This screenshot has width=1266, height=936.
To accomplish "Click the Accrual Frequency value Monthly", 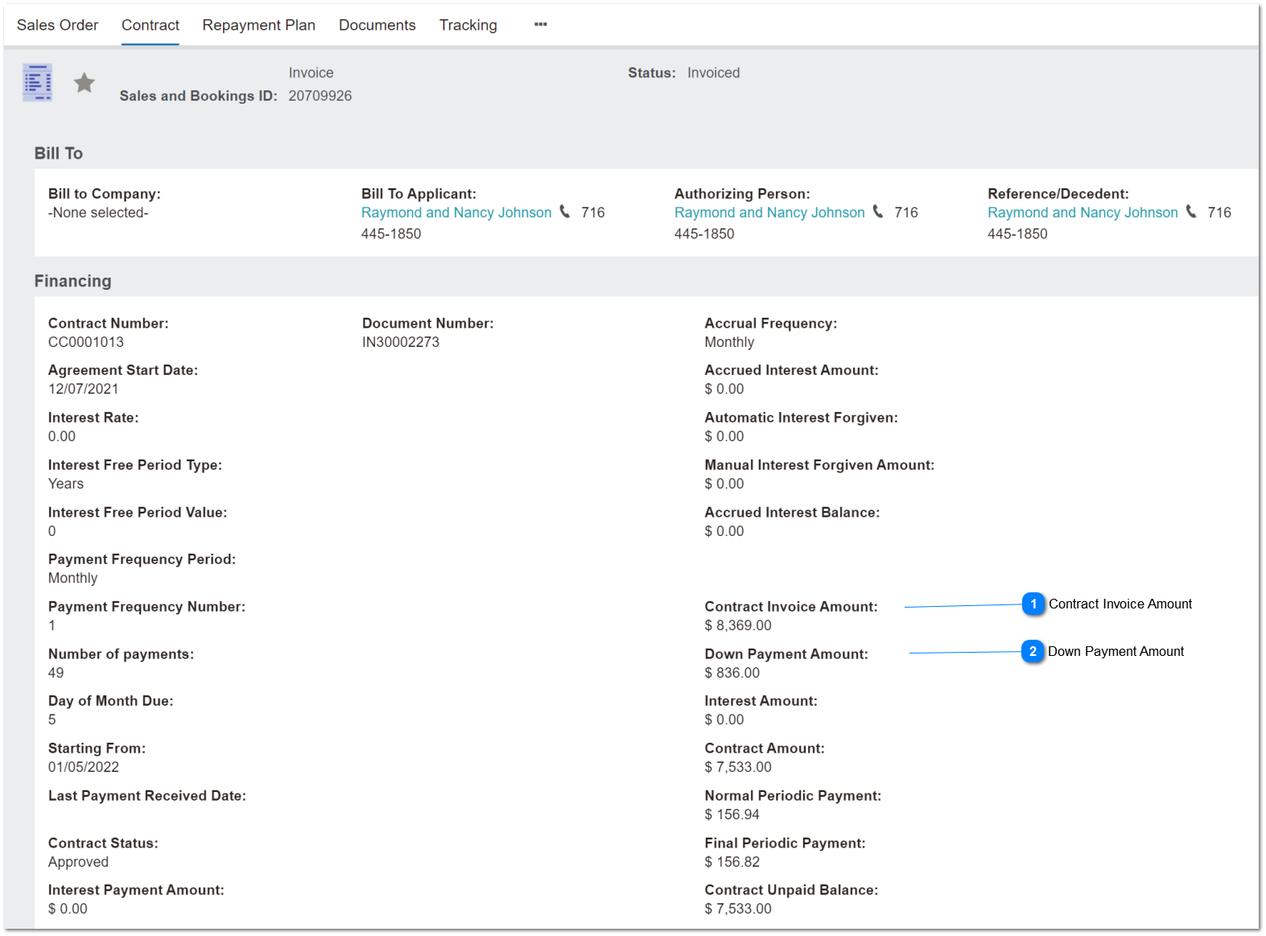I will click(730, 342).
